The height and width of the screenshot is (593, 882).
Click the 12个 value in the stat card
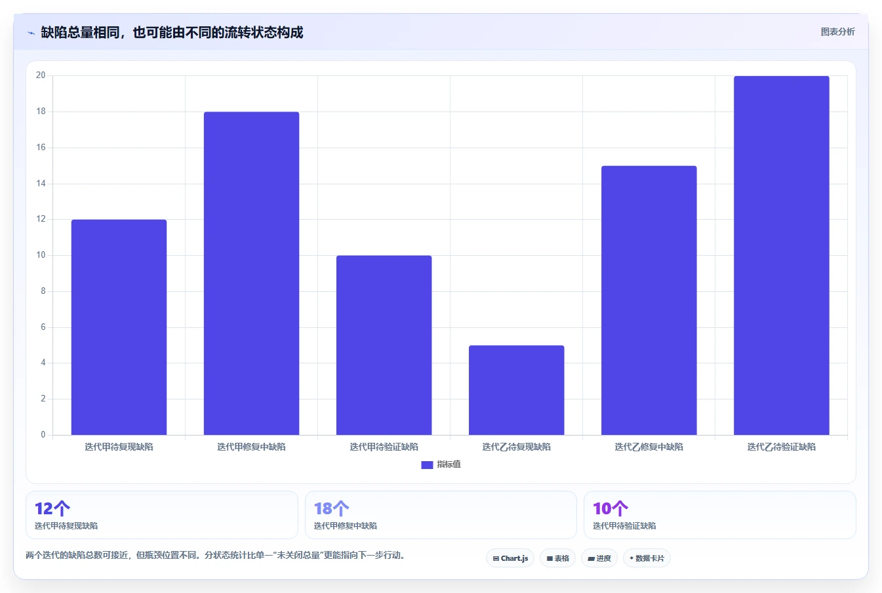[52, 508]
